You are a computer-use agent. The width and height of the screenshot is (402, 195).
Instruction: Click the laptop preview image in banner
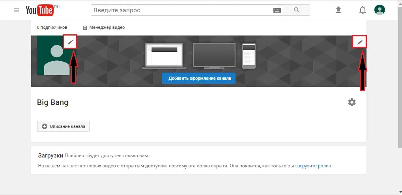(x=164, y=56)
